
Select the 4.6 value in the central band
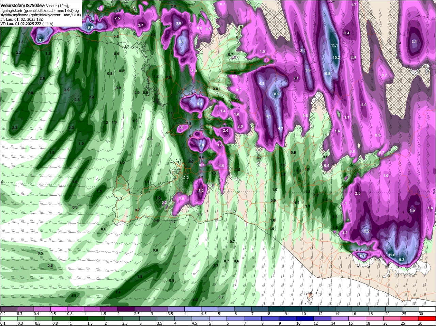(202, 157)
